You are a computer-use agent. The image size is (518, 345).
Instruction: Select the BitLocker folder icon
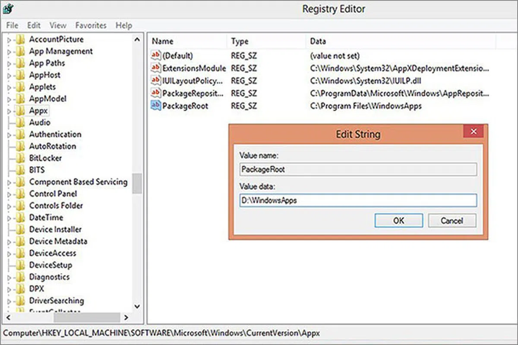pos(20,158)
